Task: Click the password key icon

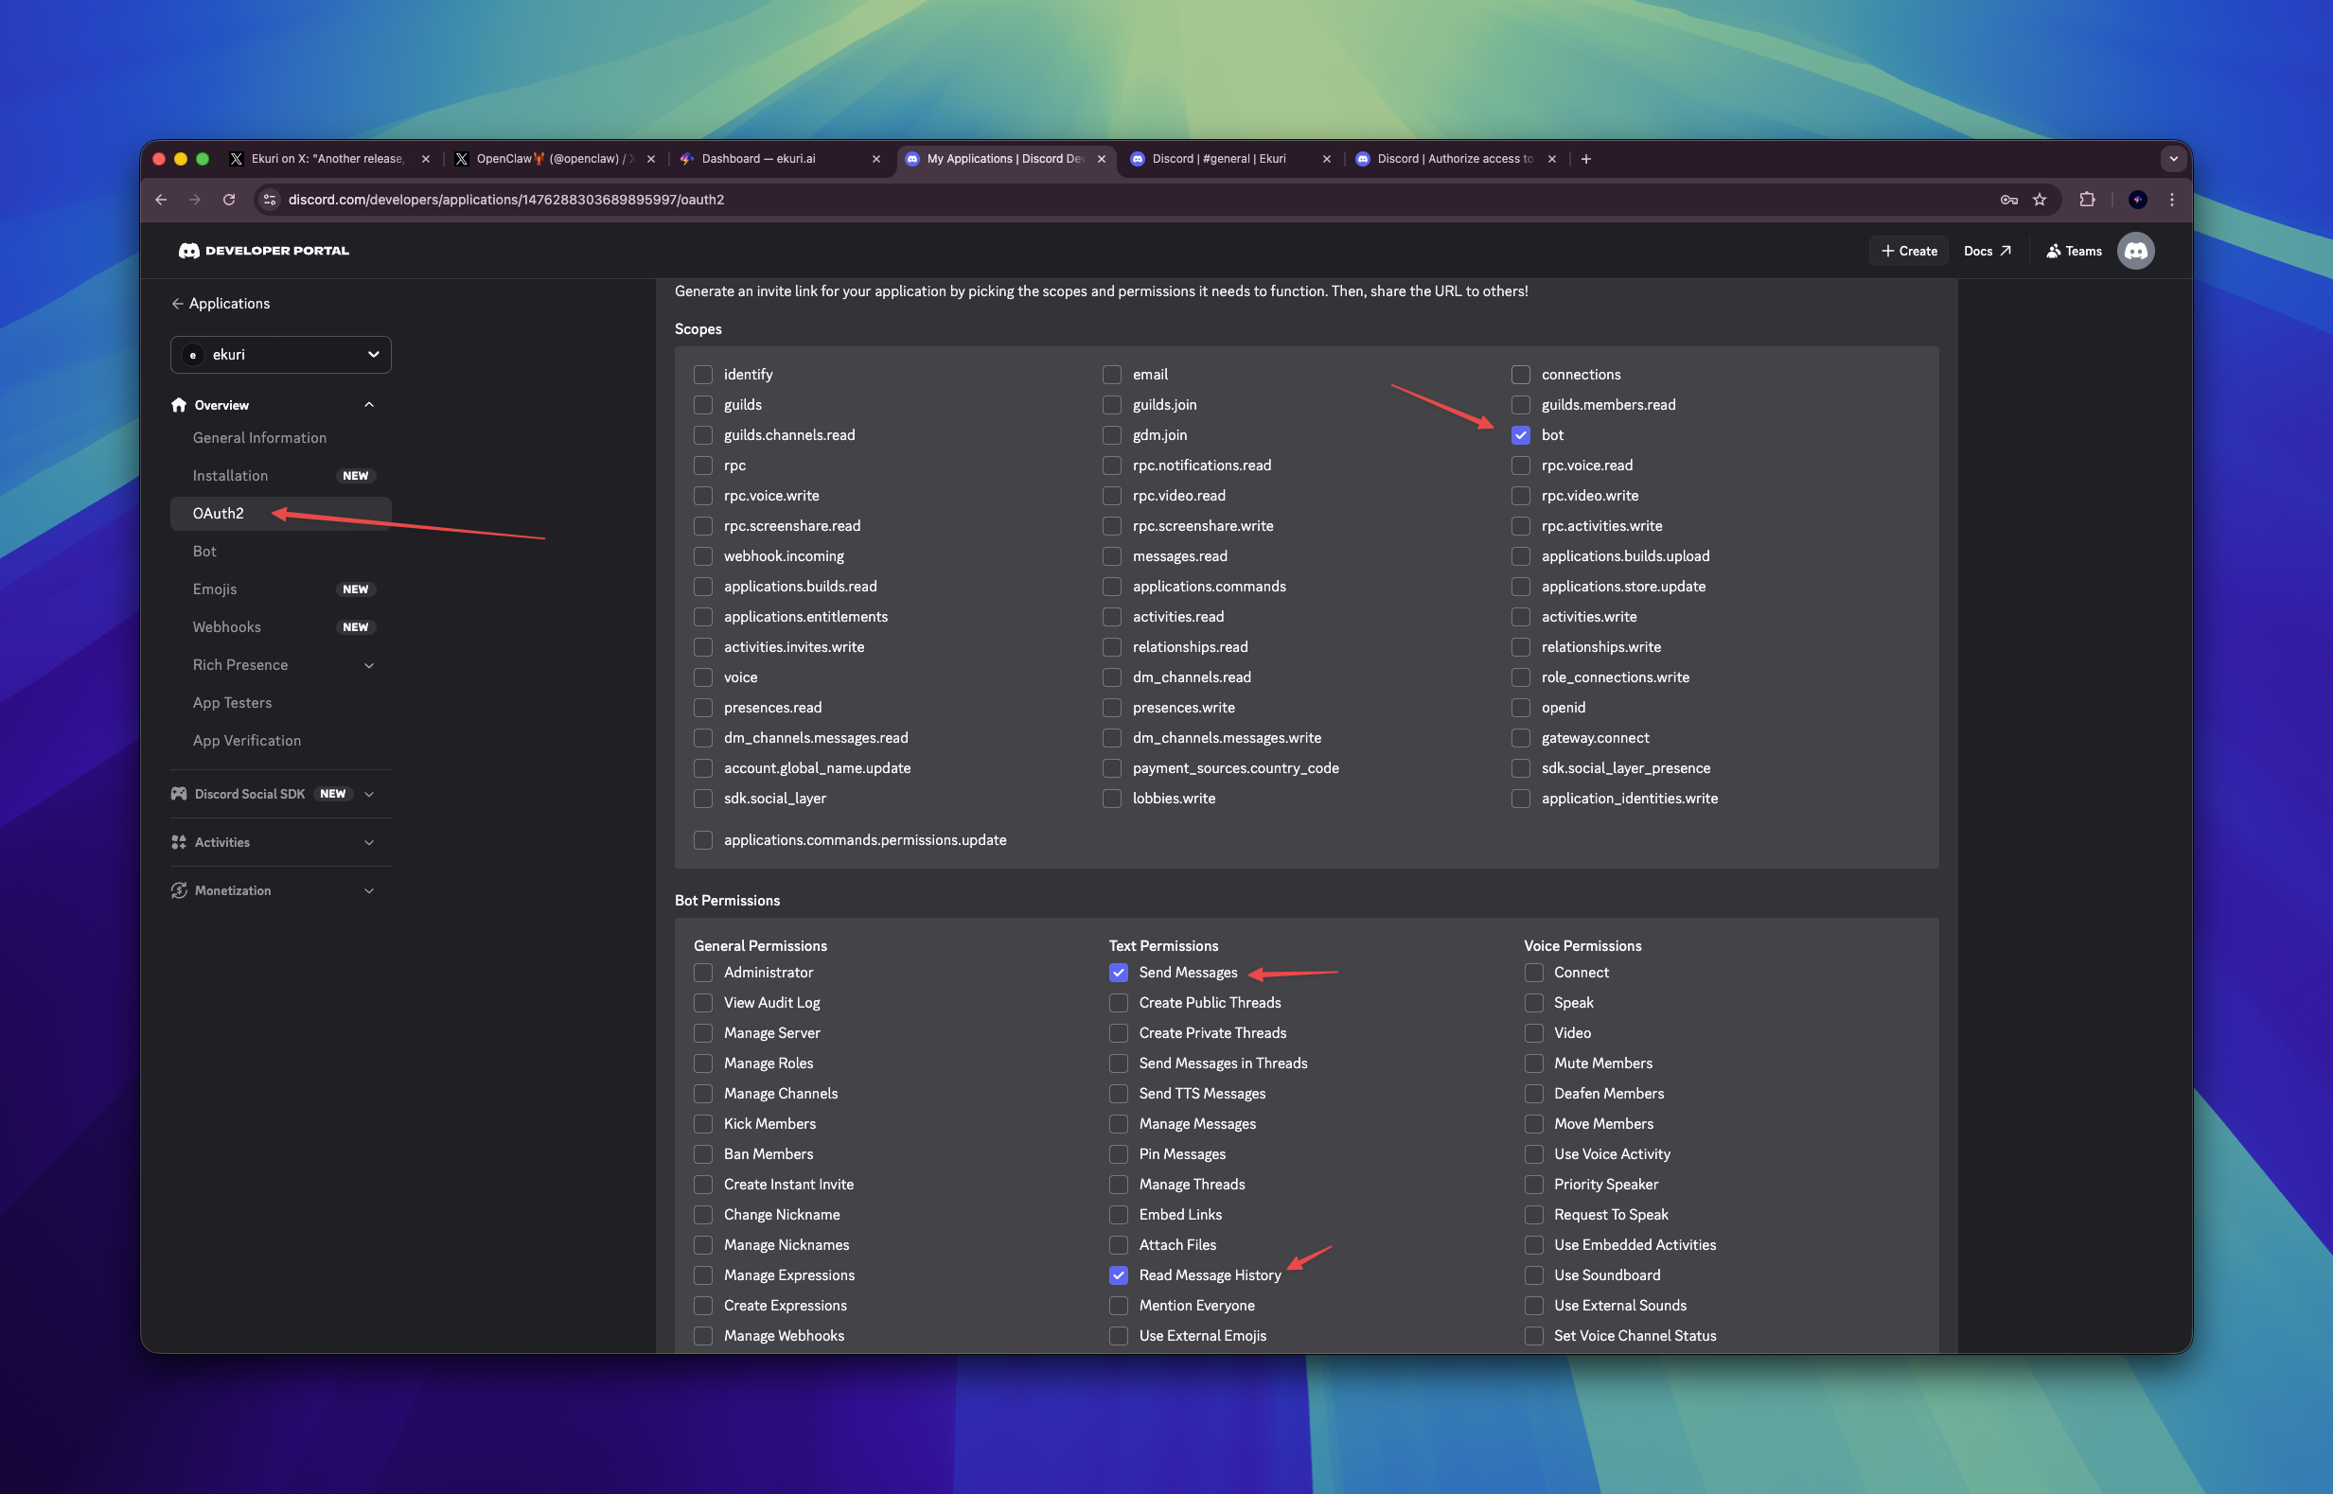Action: coord(2007,200)
